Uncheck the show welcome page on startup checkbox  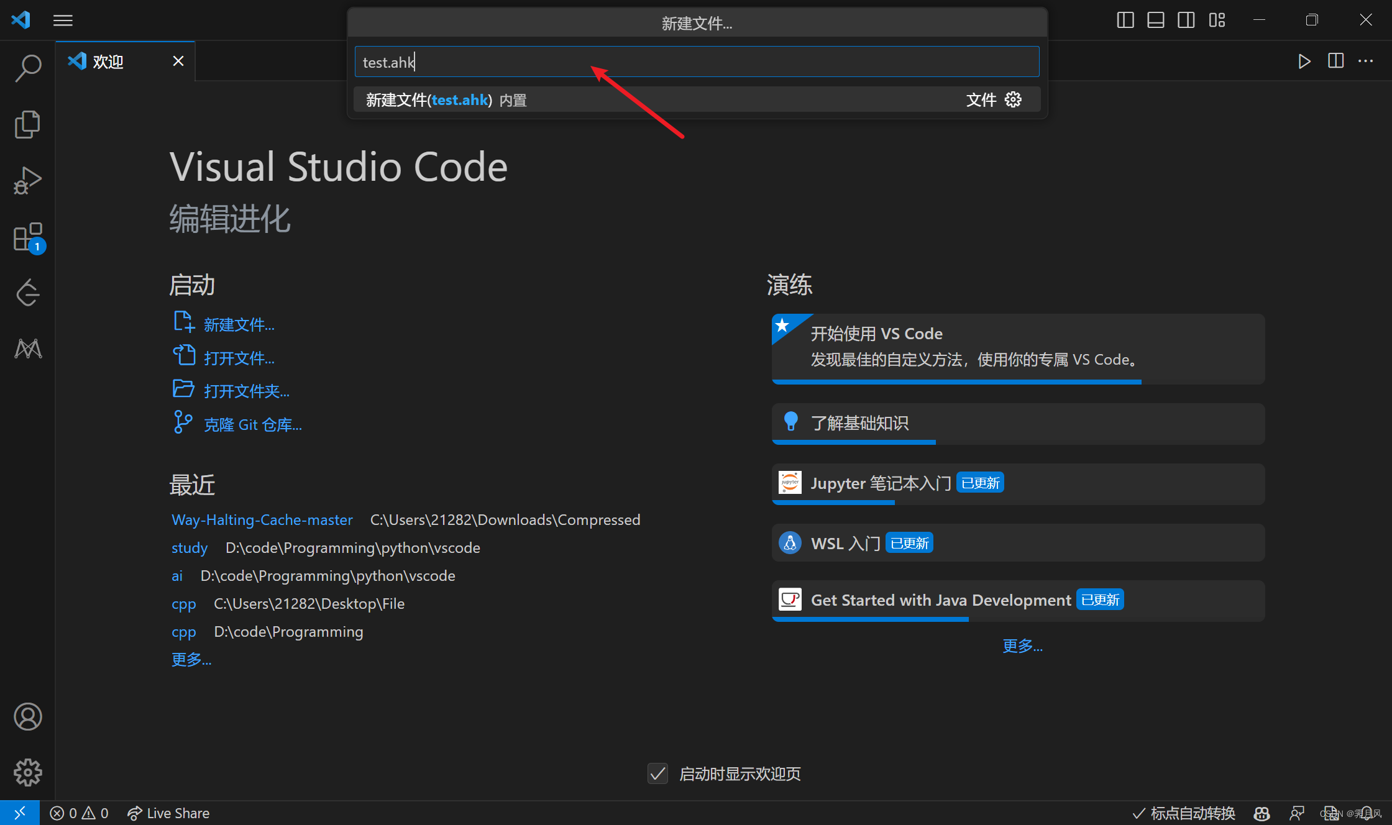click(657, 773)
